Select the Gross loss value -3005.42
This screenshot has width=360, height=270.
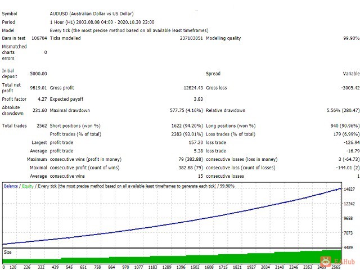coord(350,88)
